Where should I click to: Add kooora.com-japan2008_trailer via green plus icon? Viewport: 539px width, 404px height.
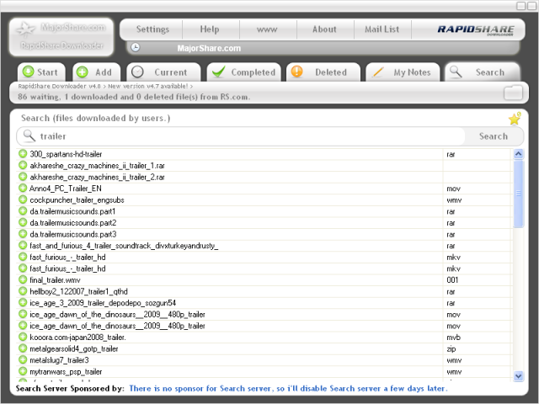(23, 337)
